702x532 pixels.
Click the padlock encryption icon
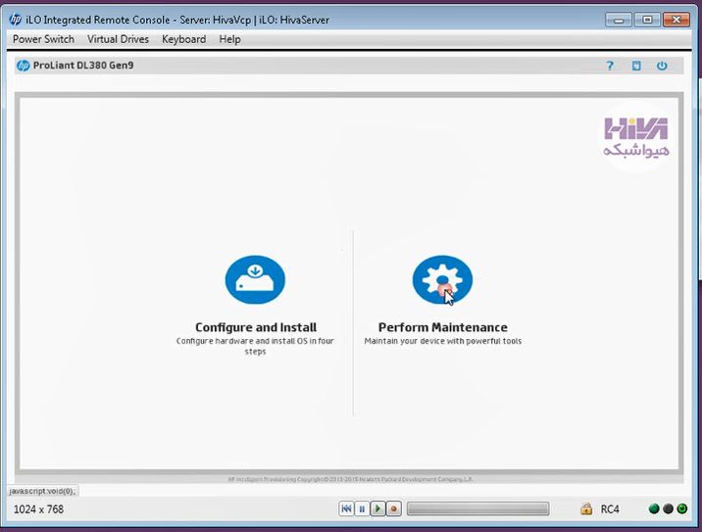(x=586, y=508)
